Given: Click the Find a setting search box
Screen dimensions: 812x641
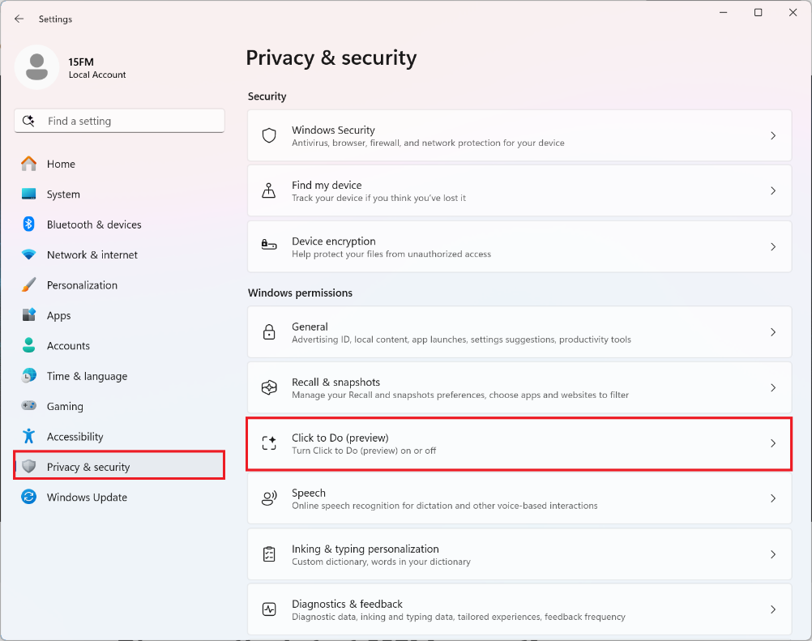Looking at the screenshot, I should click(x=119, y=121).
